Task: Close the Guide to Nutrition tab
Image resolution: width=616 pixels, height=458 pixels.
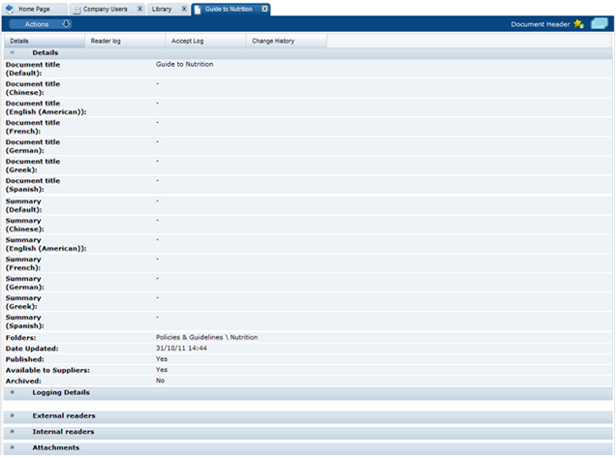Action: pyautogui.click(x=264, y=9)
